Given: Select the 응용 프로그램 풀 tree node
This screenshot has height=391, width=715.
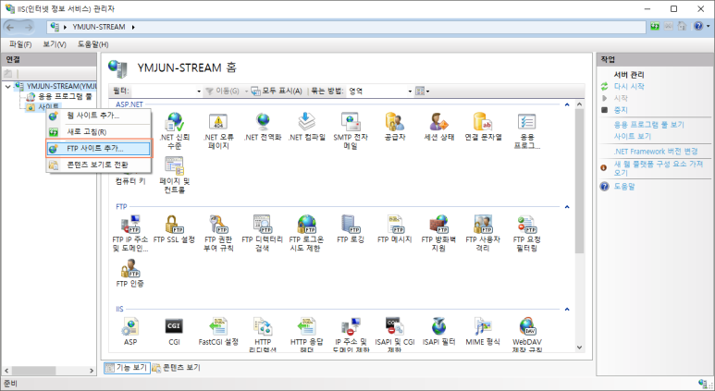Looking at the screenshot, I should [x=65, y=97].
